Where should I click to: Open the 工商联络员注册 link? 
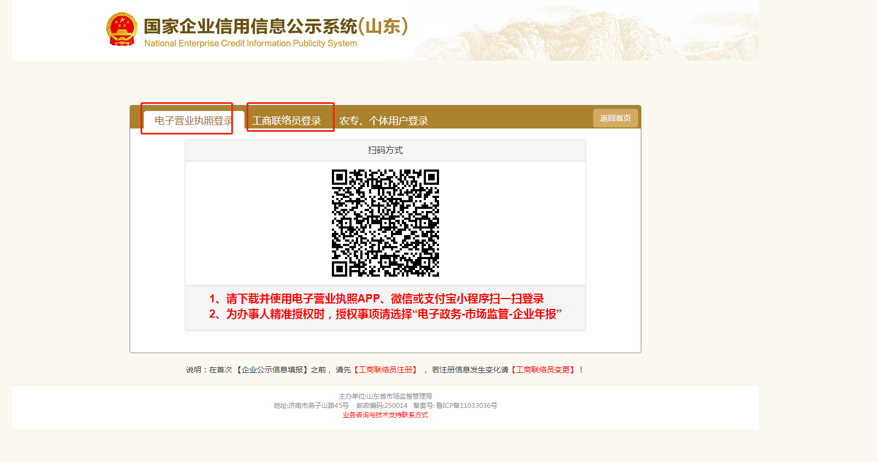coord(385,370)
